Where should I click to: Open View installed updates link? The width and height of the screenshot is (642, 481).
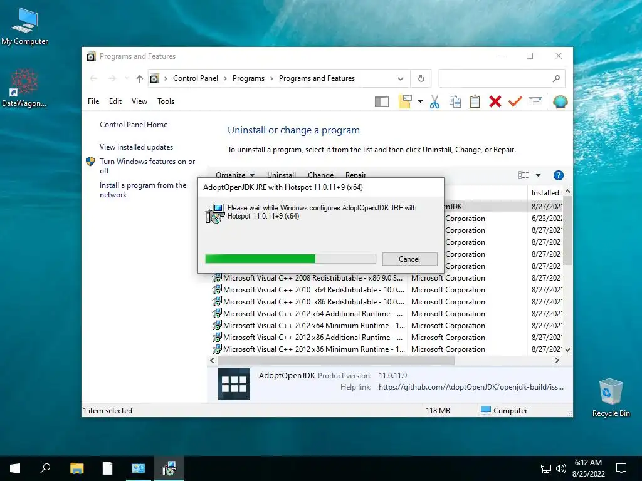136,147
